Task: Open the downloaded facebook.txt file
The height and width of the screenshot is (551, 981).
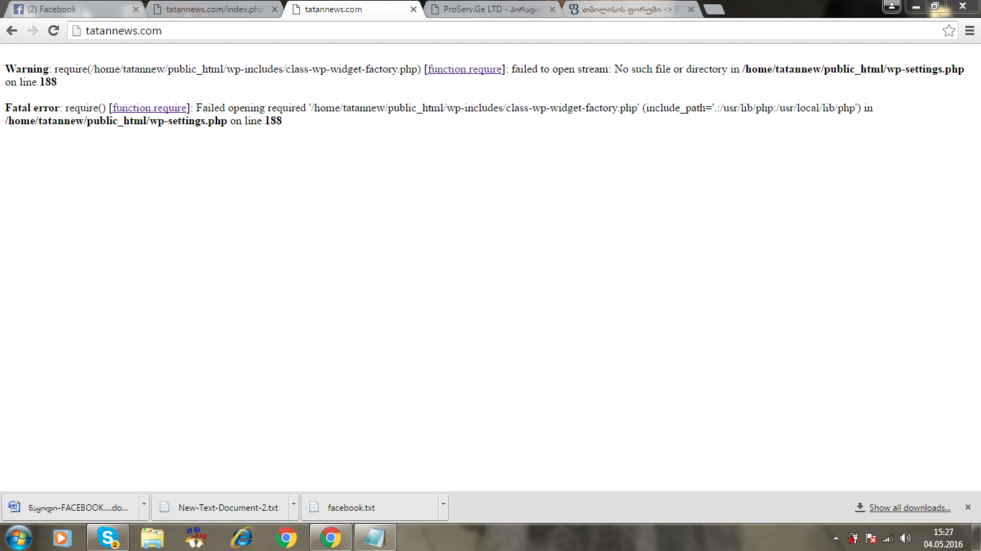Action: (369, 507)
